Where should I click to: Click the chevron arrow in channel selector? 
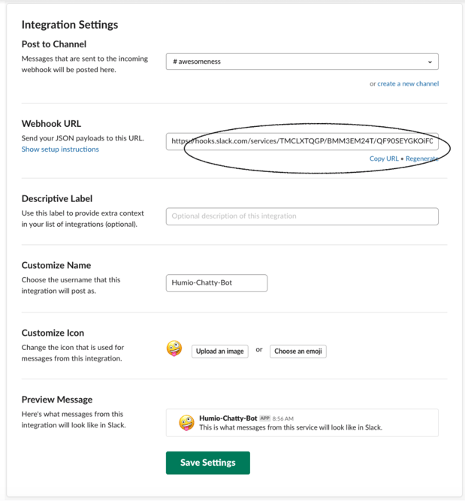tap(430, 62)
